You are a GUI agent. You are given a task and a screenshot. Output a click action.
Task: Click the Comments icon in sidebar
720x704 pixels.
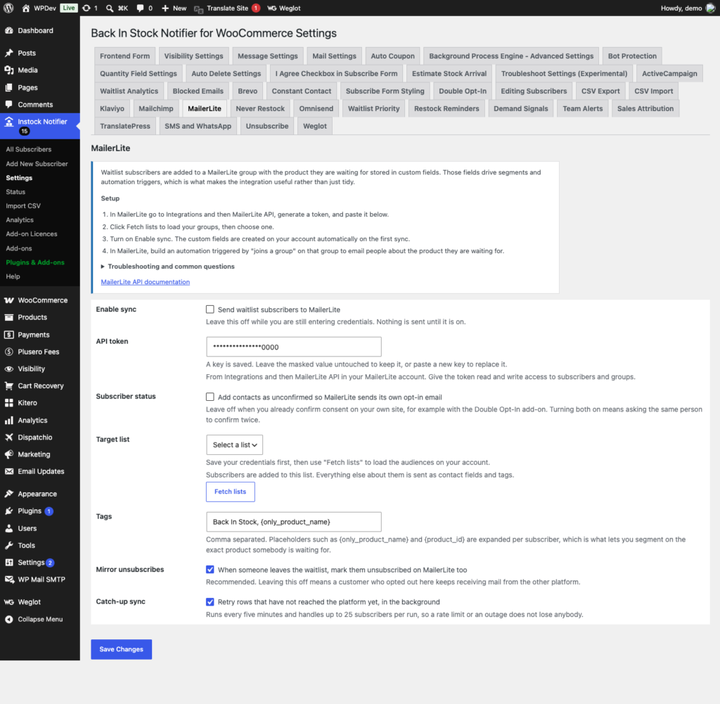pyautogui.click(x=8, y=104)
